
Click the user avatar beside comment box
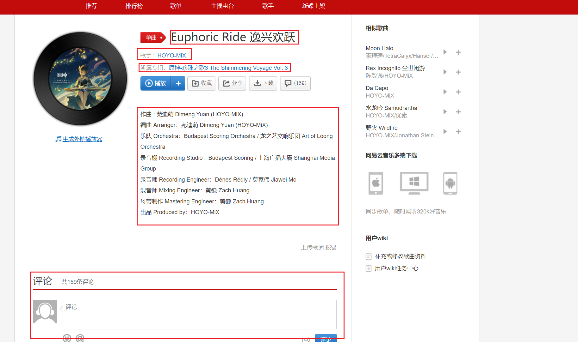(x=45, y=311)
